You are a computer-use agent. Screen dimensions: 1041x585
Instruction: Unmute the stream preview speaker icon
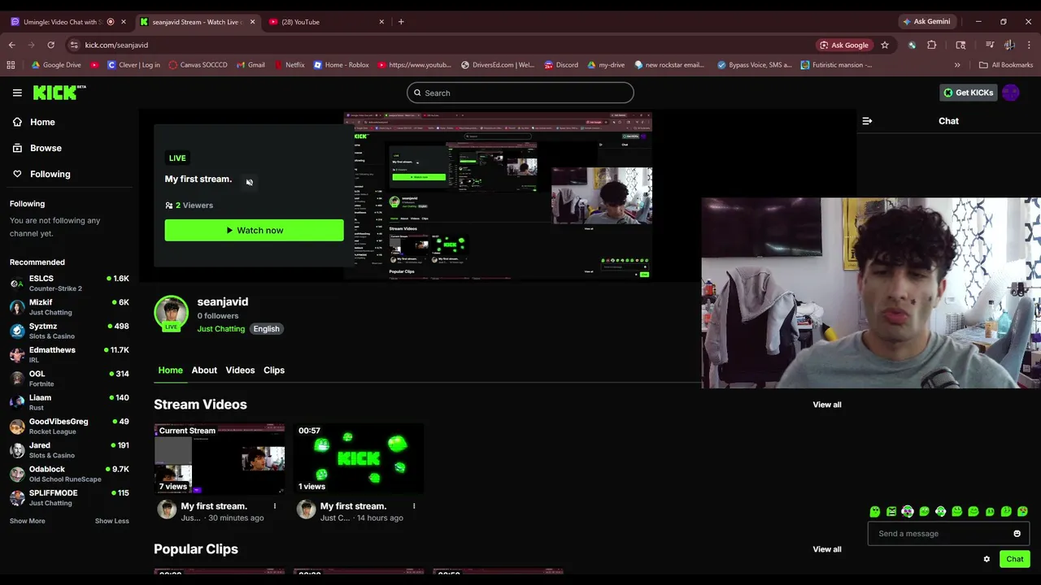click(x=250, y=182)
